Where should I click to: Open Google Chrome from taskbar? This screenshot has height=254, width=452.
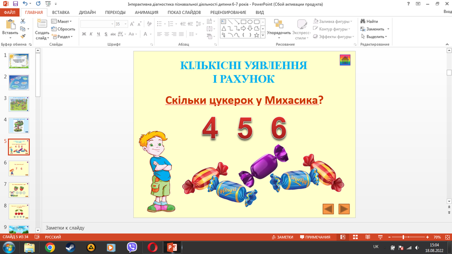pos(50,247)
